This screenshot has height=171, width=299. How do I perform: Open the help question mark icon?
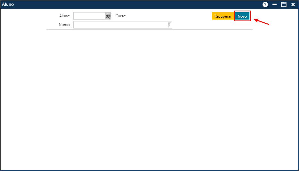tap(265, 4)
